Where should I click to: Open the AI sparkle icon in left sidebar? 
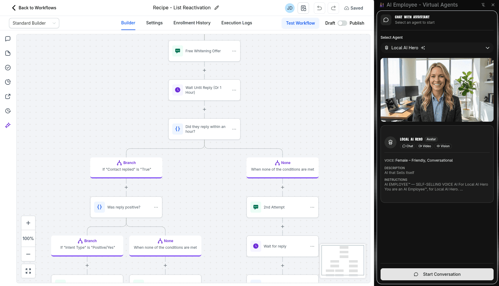pos(8,125)
